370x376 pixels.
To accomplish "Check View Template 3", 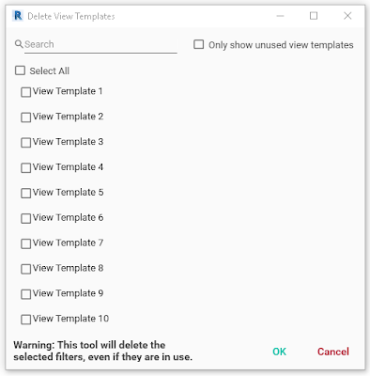I will click(x=25, y=143).
